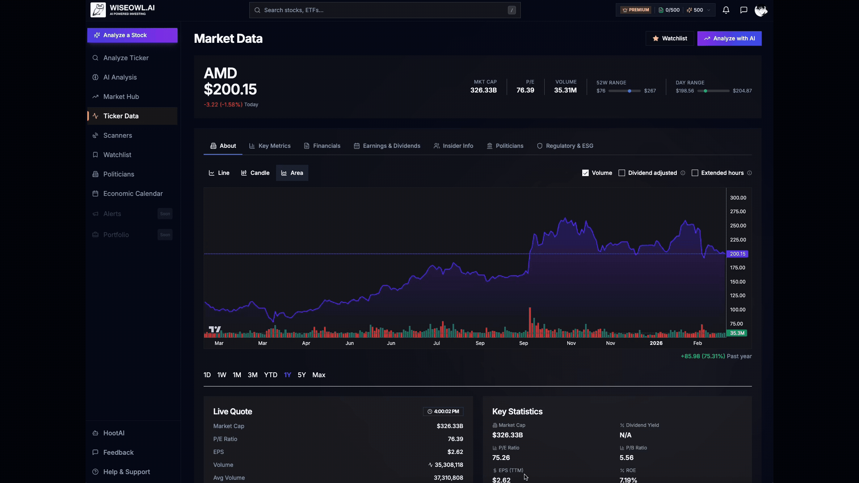Uncheck the Volume checkbox above the chart
This screenshot has width=859, height=483.
585,172
